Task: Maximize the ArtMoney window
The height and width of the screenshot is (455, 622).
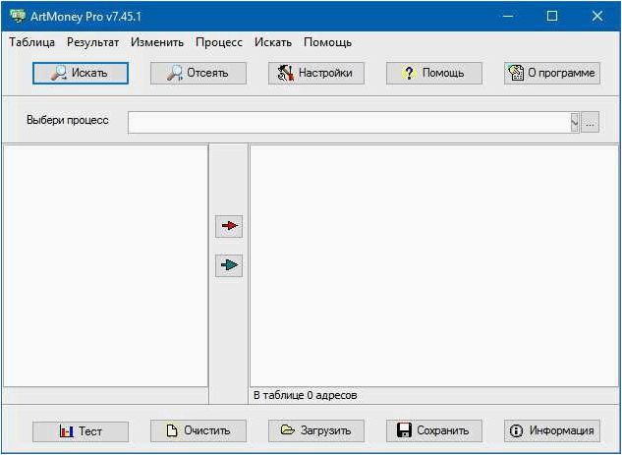Action: click(x=552, y=17)
